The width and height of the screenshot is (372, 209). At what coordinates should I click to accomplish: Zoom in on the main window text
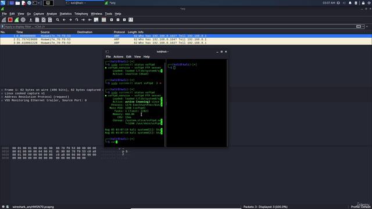(112, 20)
